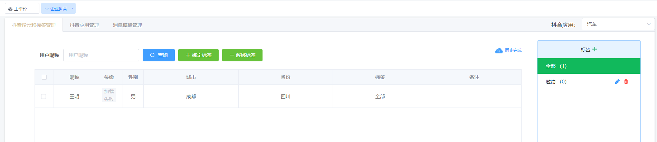
Task: Click the cloud sync icon
Action: click(x=499, y=51)
